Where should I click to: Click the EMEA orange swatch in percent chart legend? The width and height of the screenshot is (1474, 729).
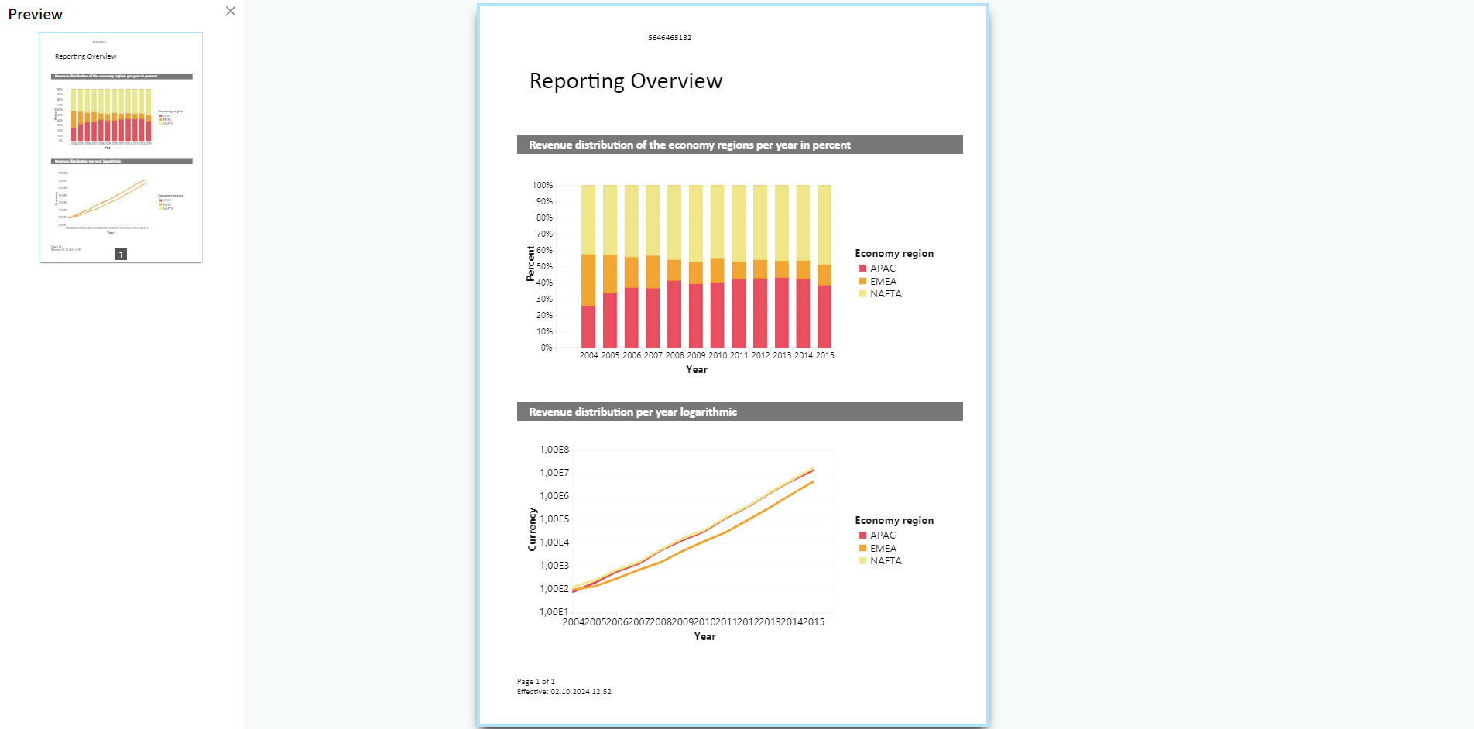click(862, 282)
